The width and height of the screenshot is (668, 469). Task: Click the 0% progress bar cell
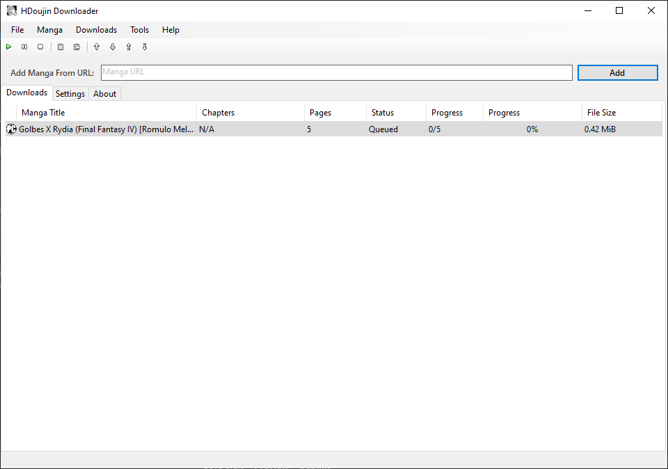pos(532,129)
